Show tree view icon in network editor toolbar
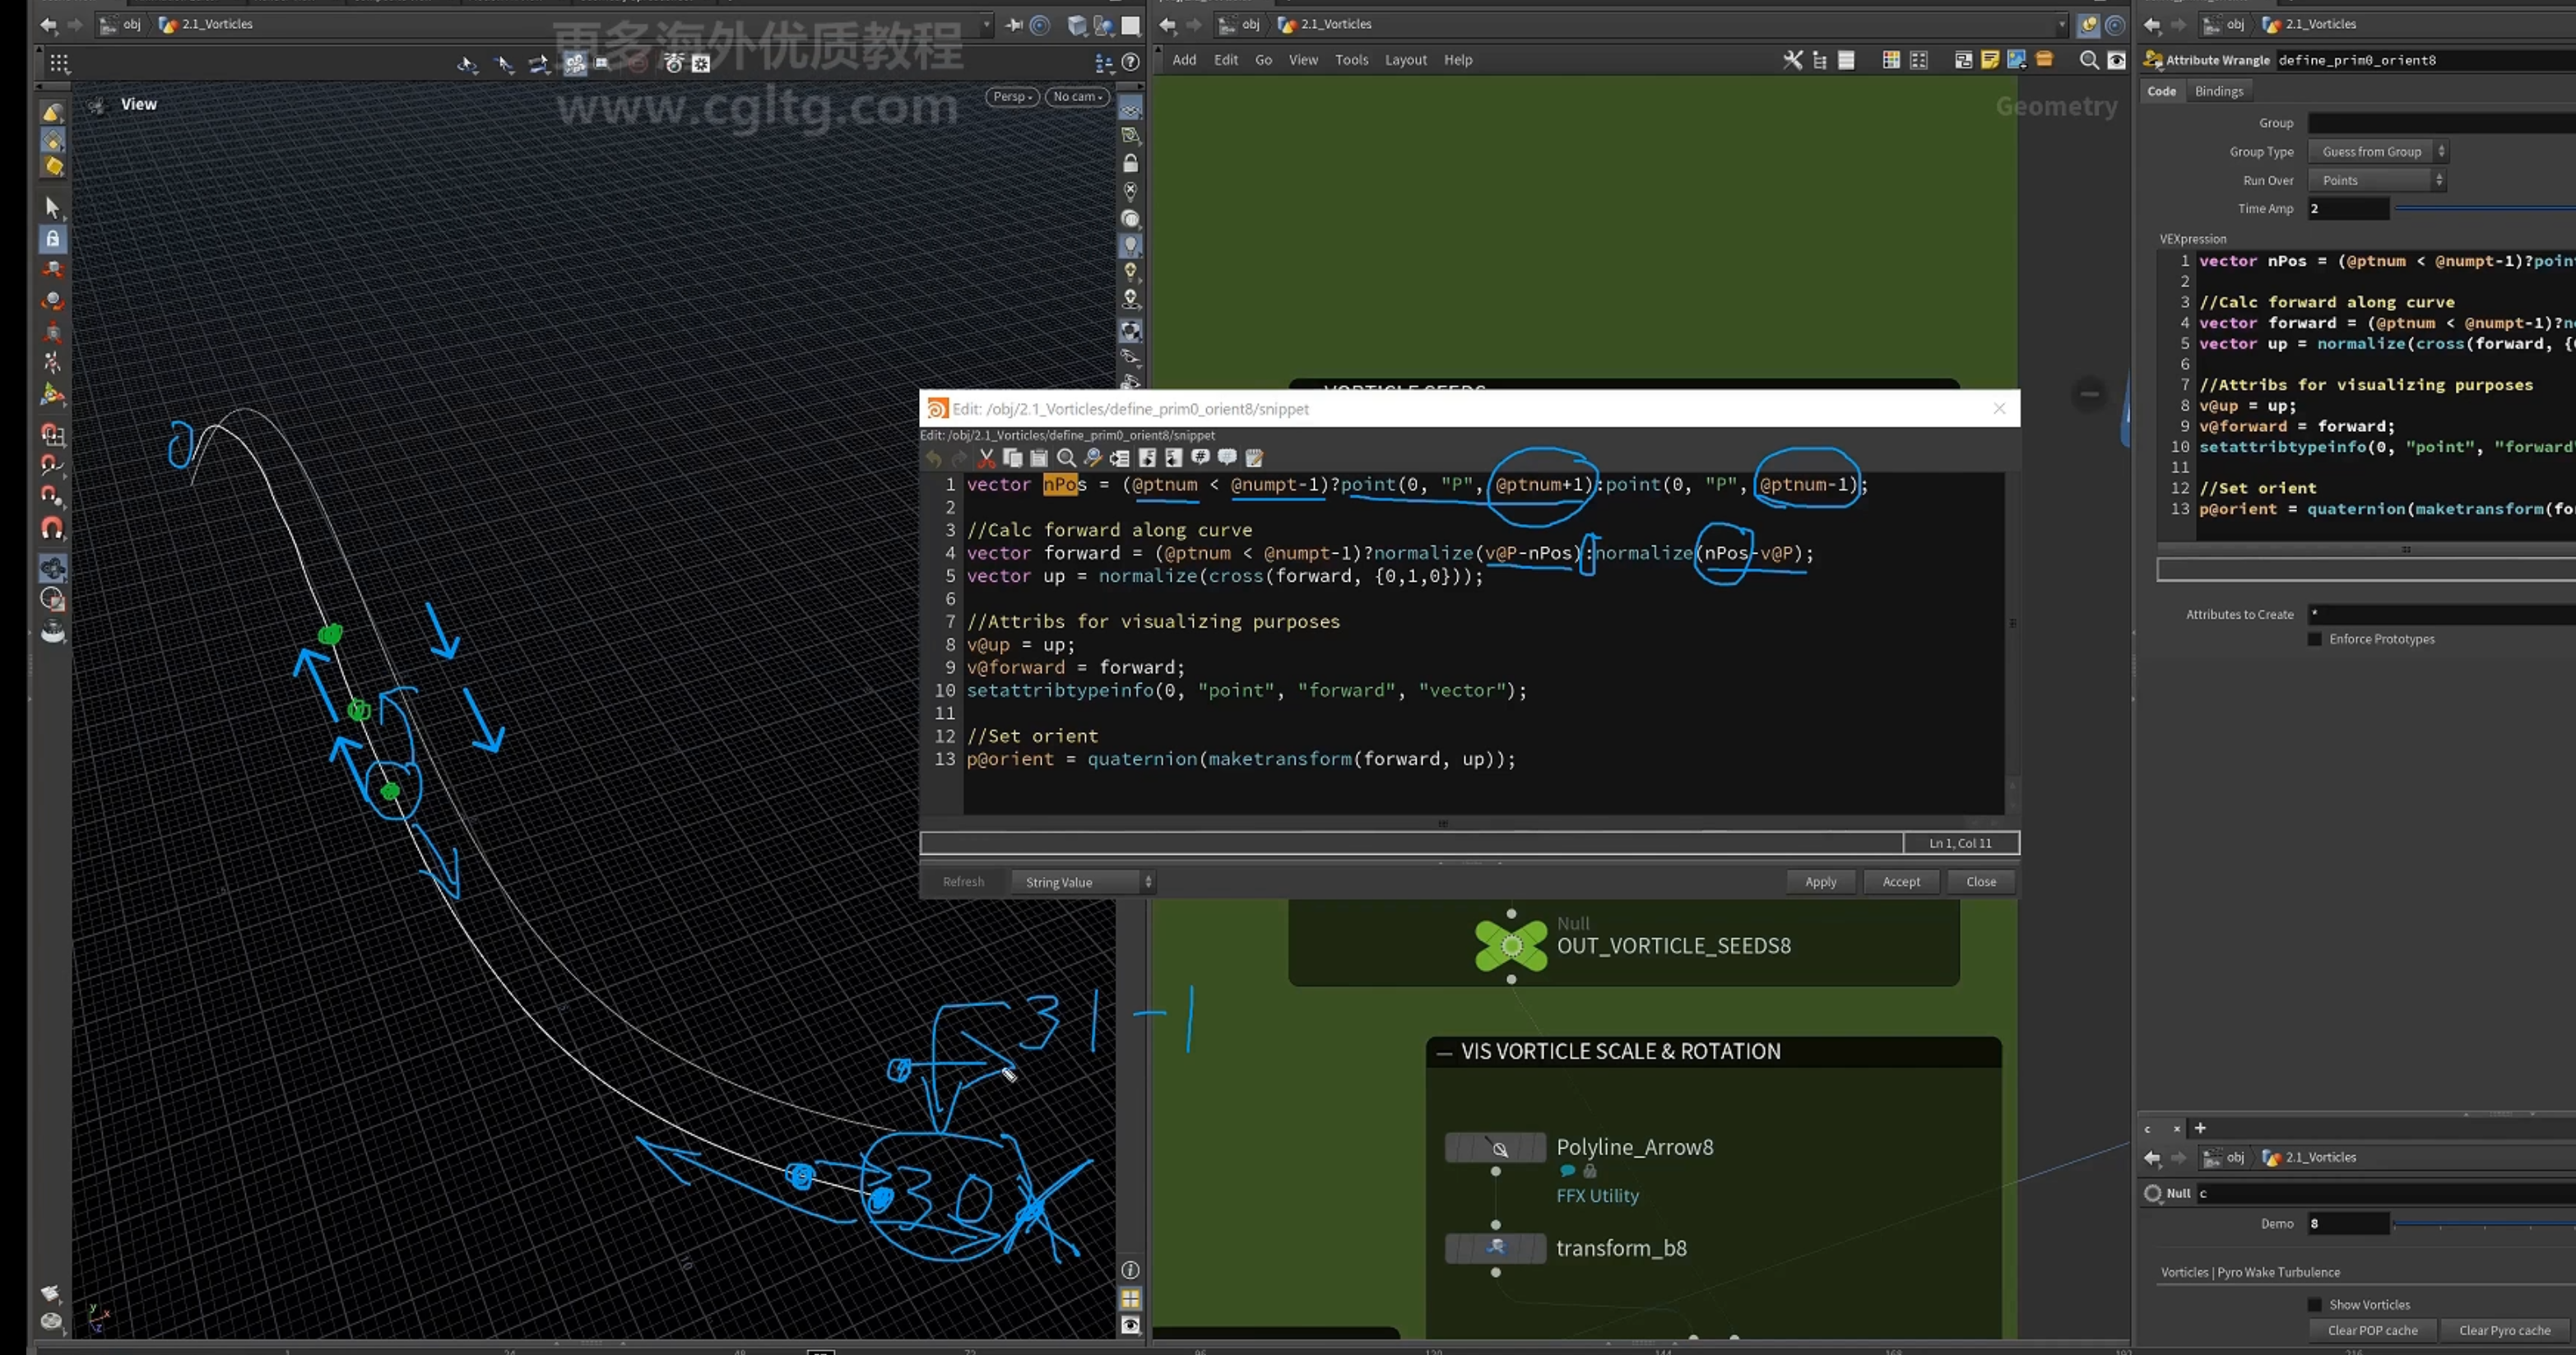Image resolution: width=2576 pixels, height=1355 pixels. coord(1819,60)
